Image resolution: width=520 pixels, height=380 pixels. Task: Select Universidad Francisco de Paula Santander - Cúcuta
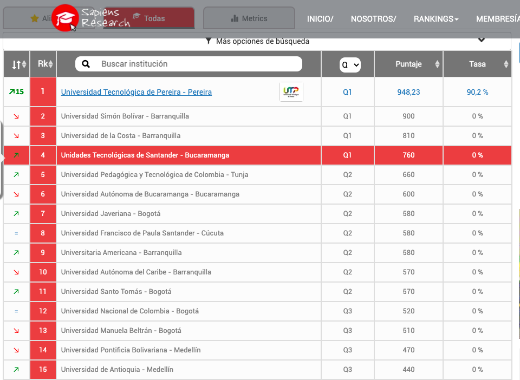(x=142, y=233)
